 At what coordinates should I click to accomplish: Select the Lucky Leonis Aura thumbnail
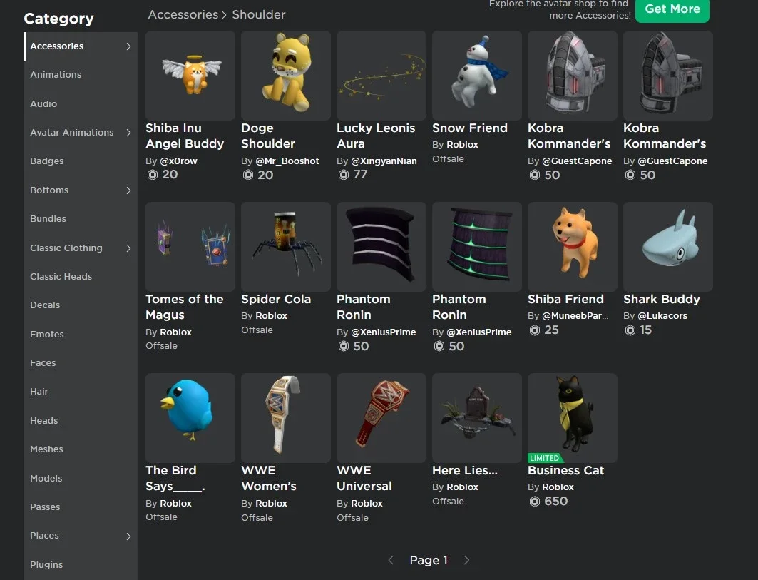(x=381, y=76)
